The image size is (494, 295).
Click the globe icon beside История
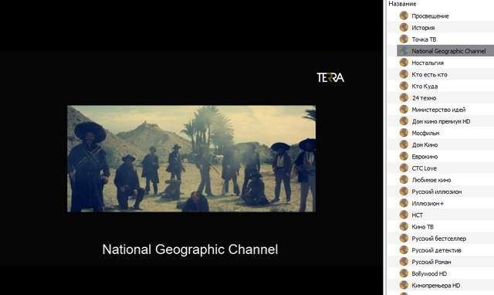click(x=404, y=27)
